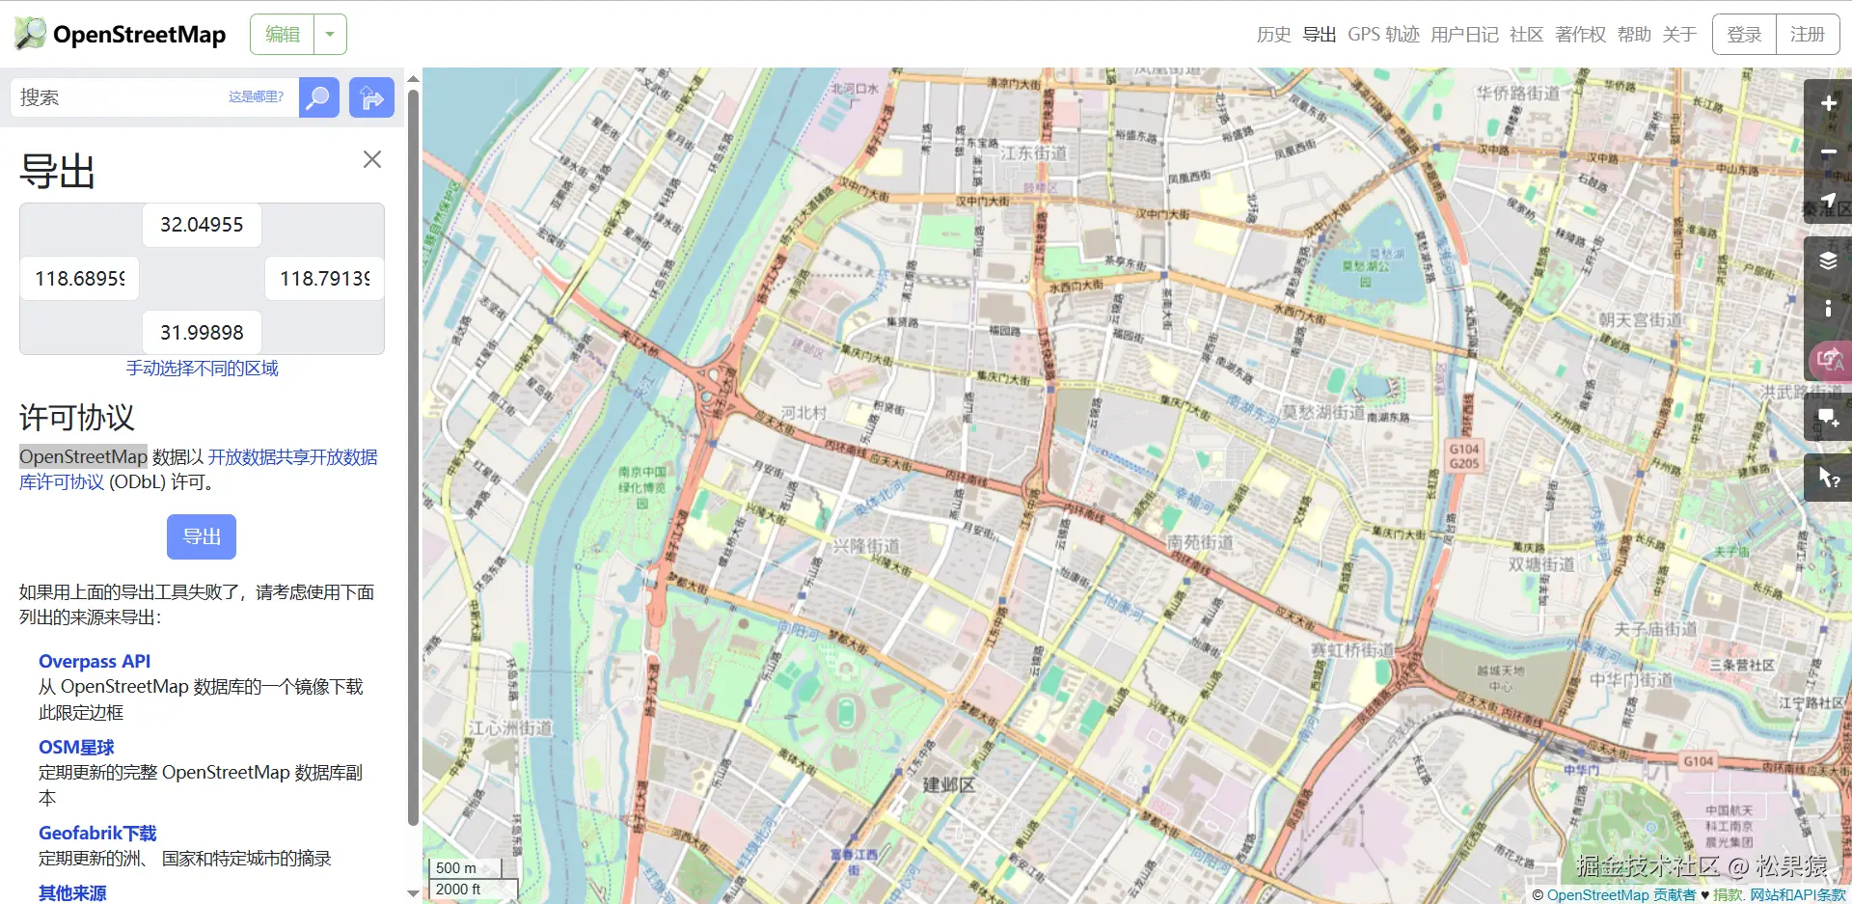Screen dimensions: 1852x904
Task: Show my location on the map
Action: coord(1828,201)
